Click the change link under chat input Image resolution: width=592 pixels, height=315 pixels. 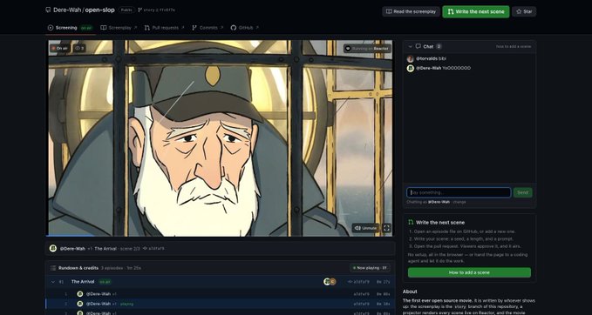(x=459, y=202)
